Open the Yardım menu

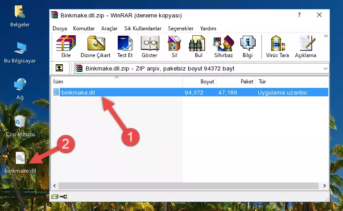point(208,29)
